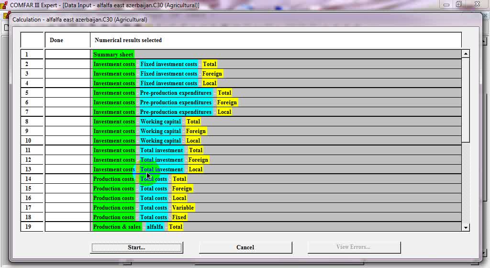Click the Start... button
The height and width of the screenshot is (268, 490).
pyautogui.click(x=136, y=247)
